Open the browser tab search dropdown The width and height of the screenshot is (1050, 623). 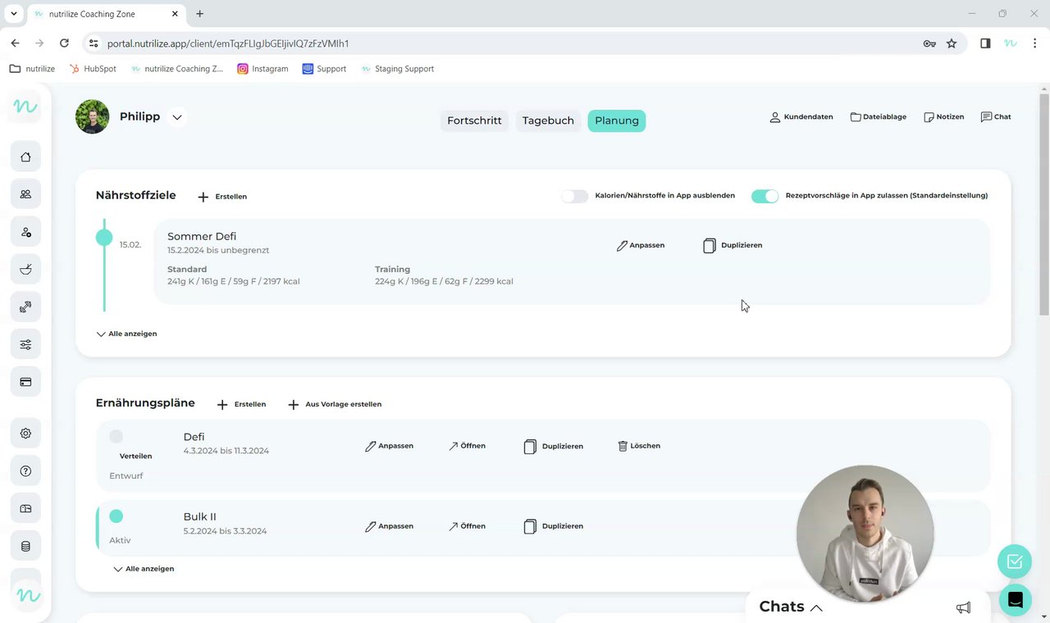pyautogui.click(x=14, y=14)
